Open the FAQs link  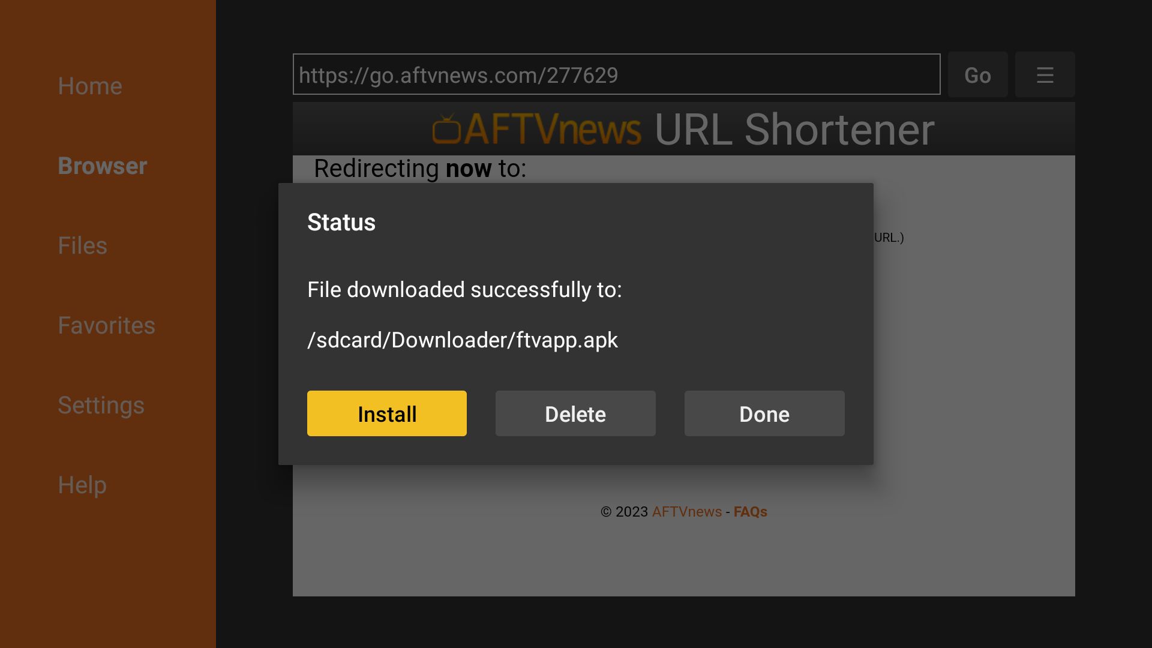(750, 512)
